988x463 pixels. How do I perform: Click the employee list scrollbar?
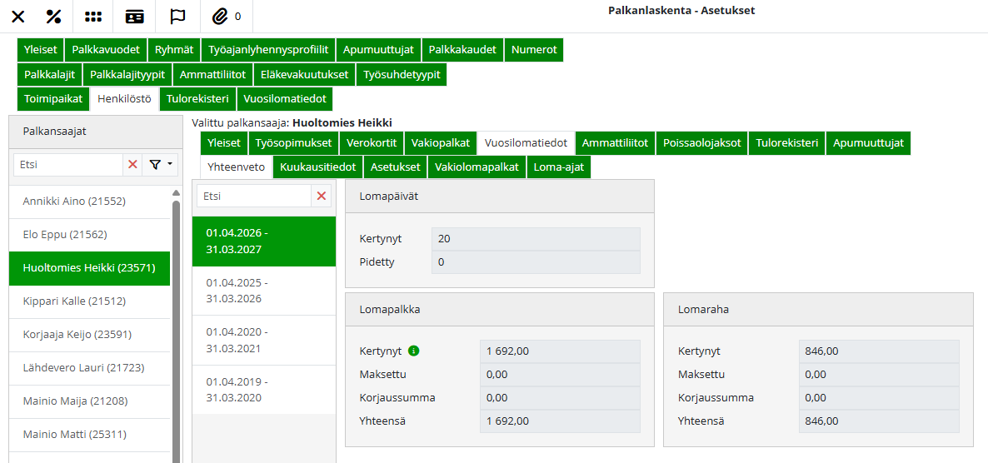pyautogui.click(x=176, y=333)
